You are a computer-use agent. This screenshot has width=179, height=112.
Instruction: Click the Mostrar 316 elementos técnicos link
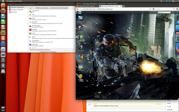pyautogui.click(x=40, y=49)
